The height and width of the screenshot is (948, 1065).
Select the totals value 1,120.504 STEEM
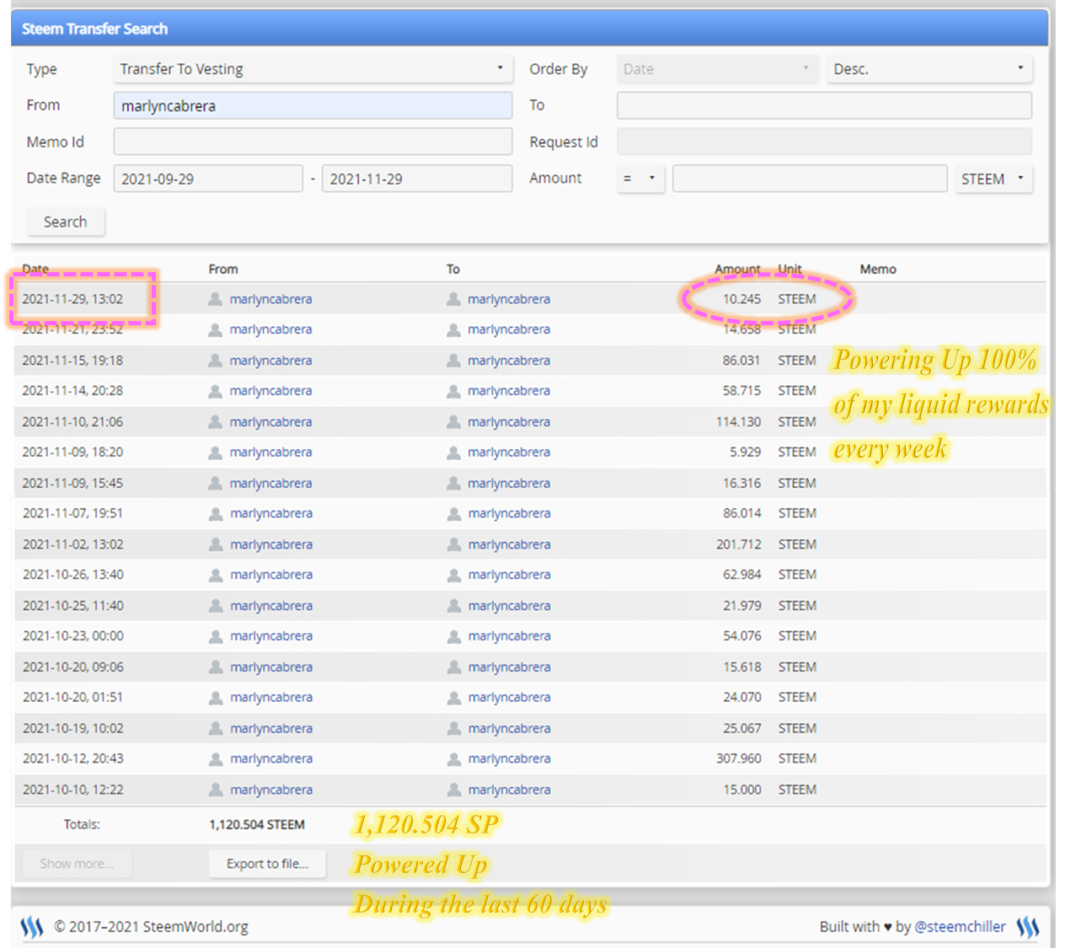257,825
